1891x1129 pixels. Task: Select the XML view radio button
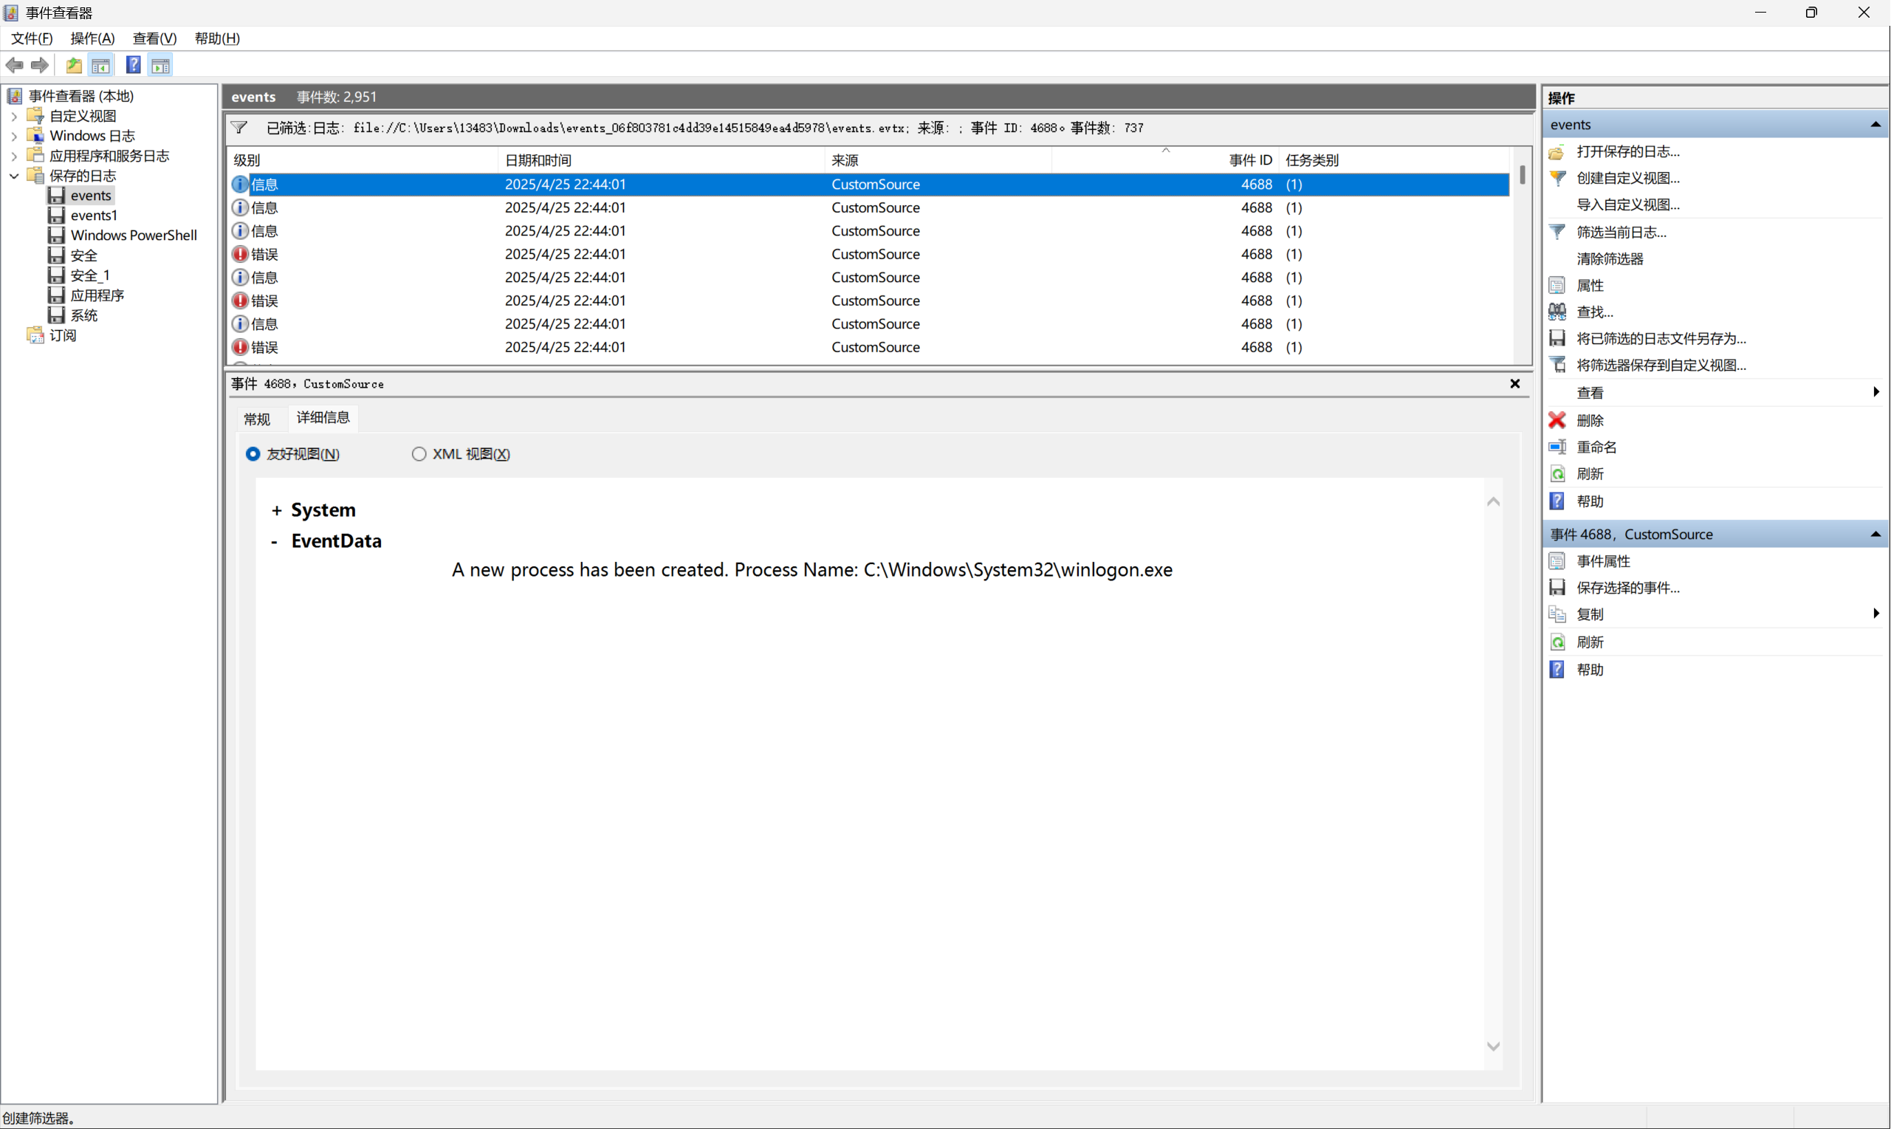[419, 454]
